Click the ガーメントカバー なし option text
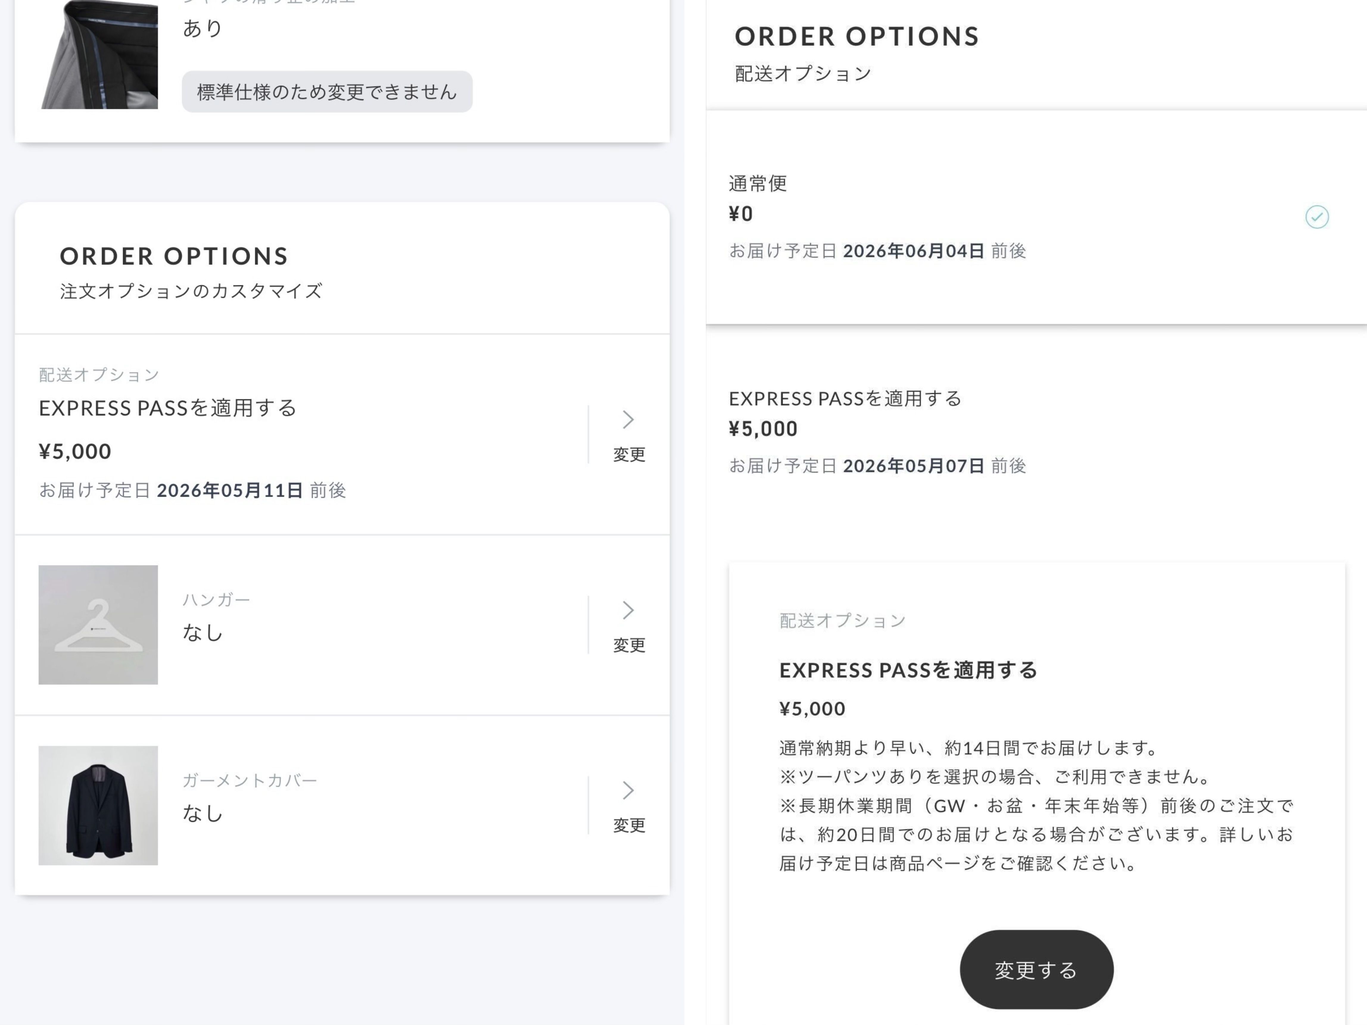 [x=203, y=813]
